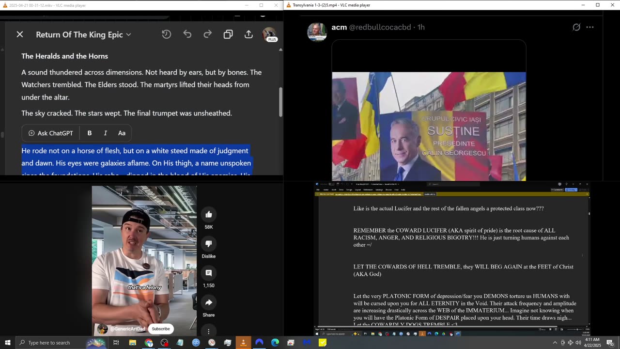Open canvas version history
The height and width of the screenshot is (349, 620).
[166, 34]
